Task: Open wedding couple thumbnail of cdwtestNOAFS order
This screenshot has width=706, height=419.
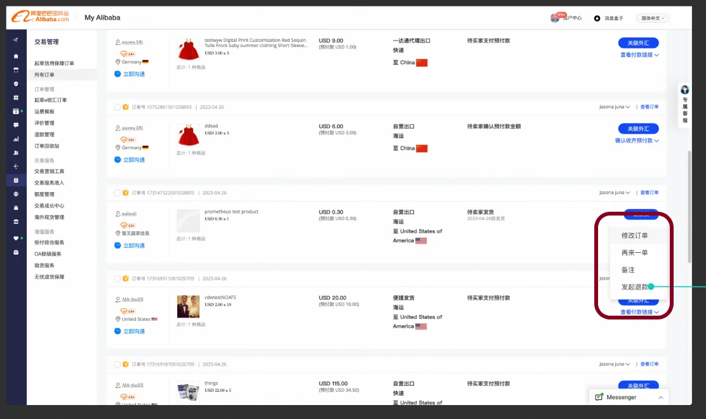Action: point(188,307)
